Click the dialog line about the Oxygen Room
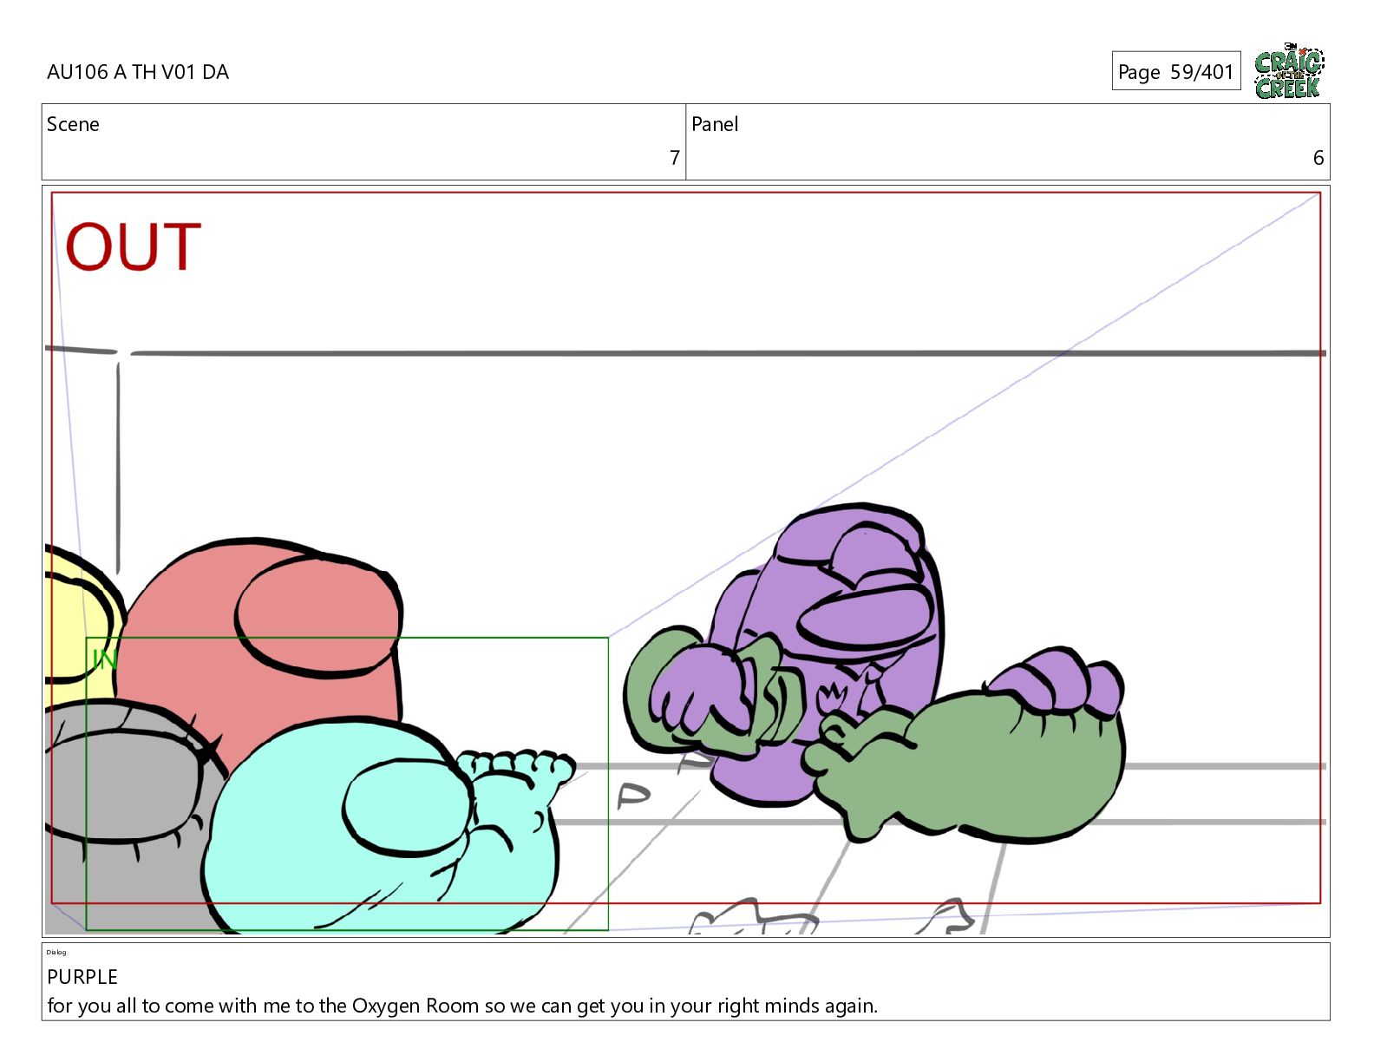Viewport: 1374px width, 1062px height. [462, 1006]
